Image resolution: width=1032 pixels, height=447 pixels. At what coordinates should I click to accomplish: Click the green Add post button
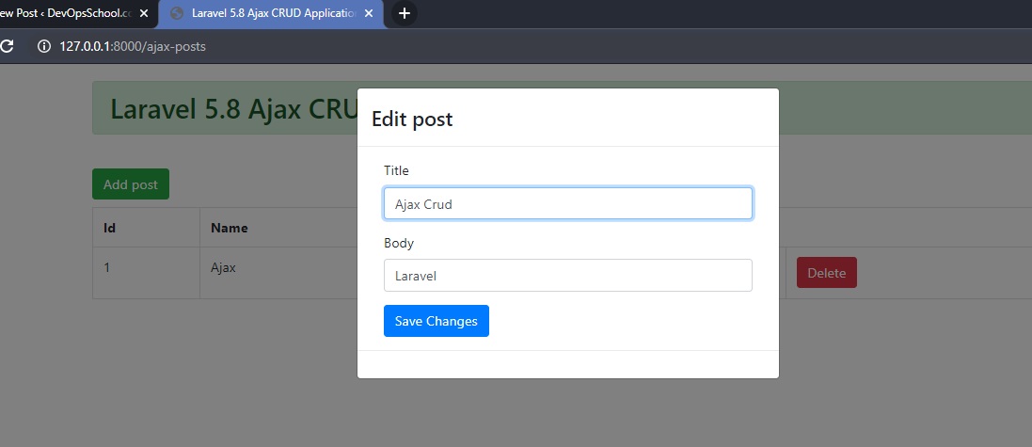click(x=130, y=184)
